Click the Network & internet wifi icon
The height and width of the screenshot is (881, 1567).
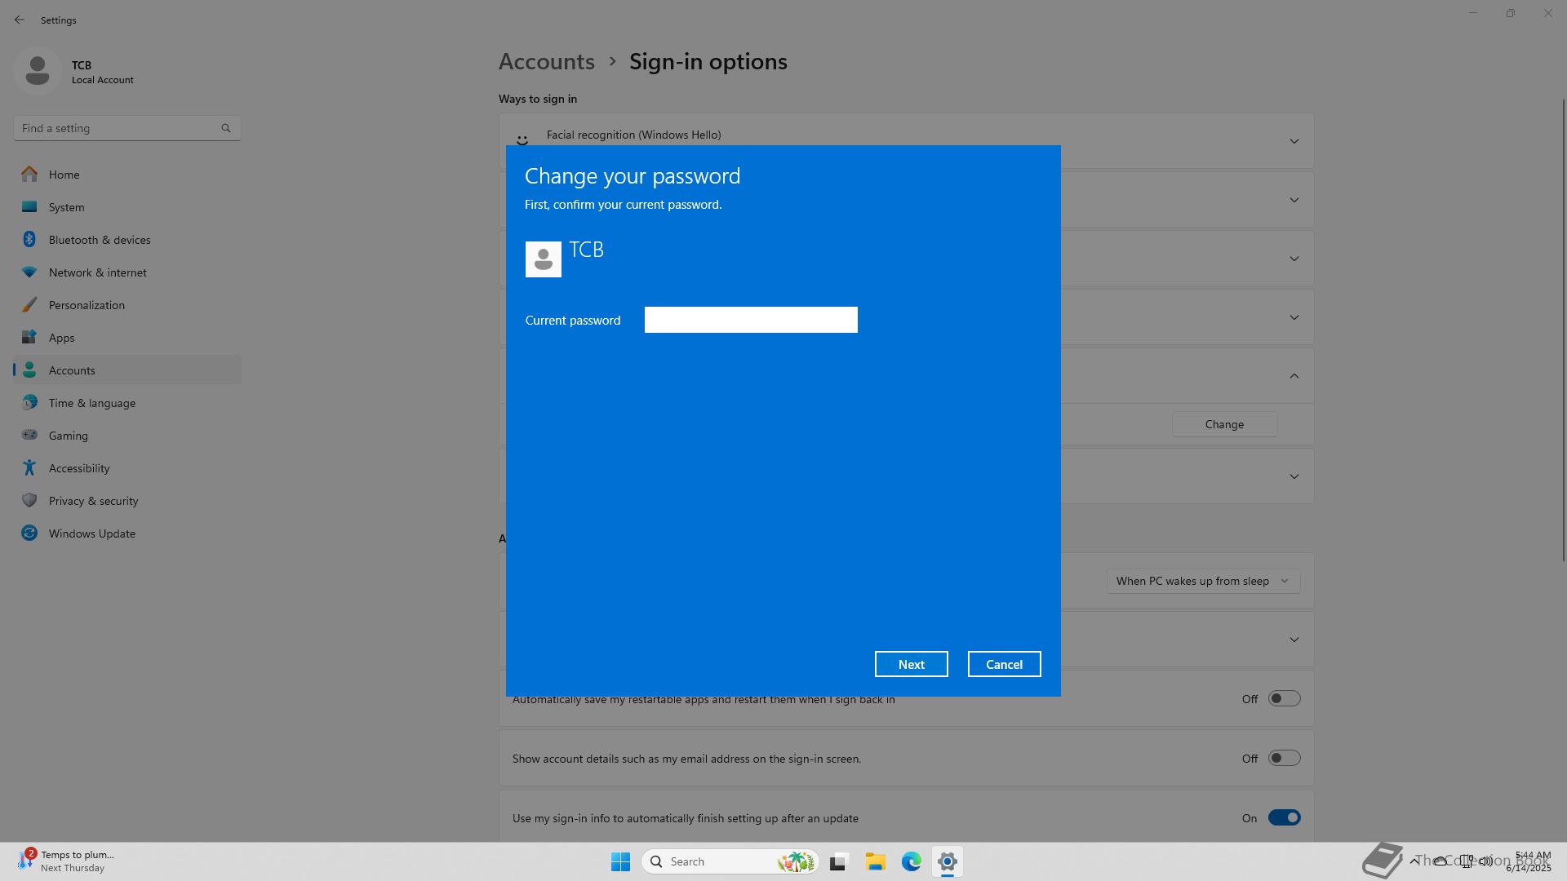(x=29, y=272)
